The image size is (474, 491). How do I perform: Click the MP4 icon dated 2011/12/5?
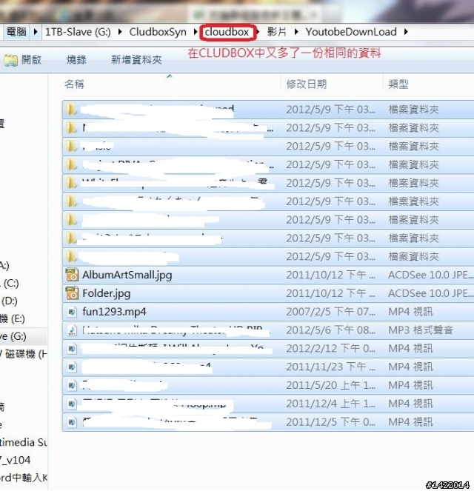point(72,422)
